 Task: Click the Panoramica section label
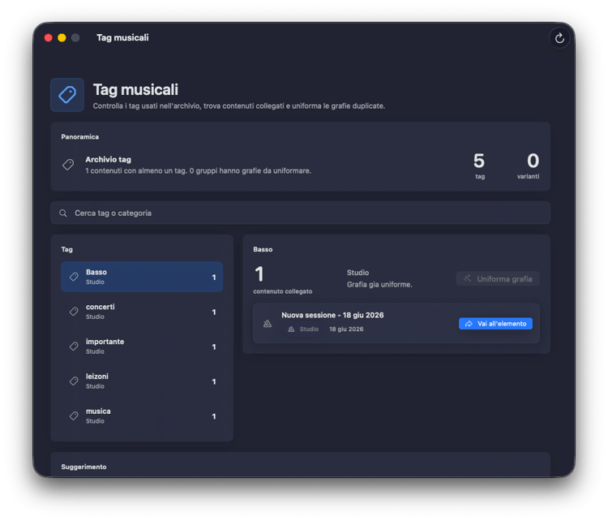coord(80,137)
